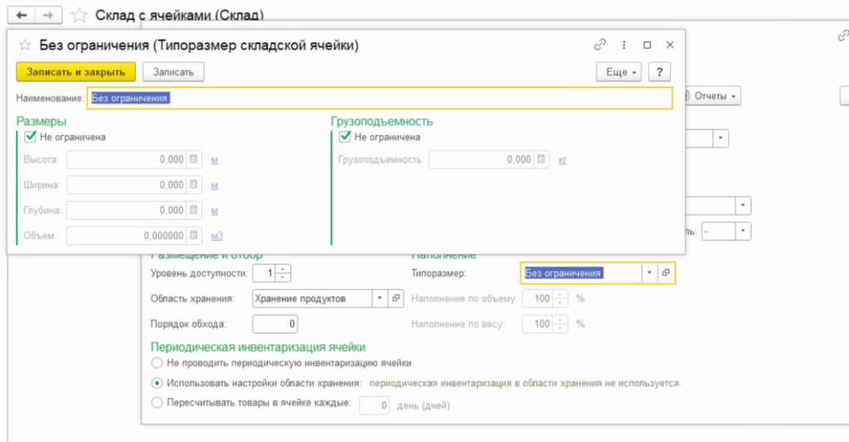Expand the Типоразмер dropdown list
The width and height of the screenshot is (849, 442).
tap(649, 273)
